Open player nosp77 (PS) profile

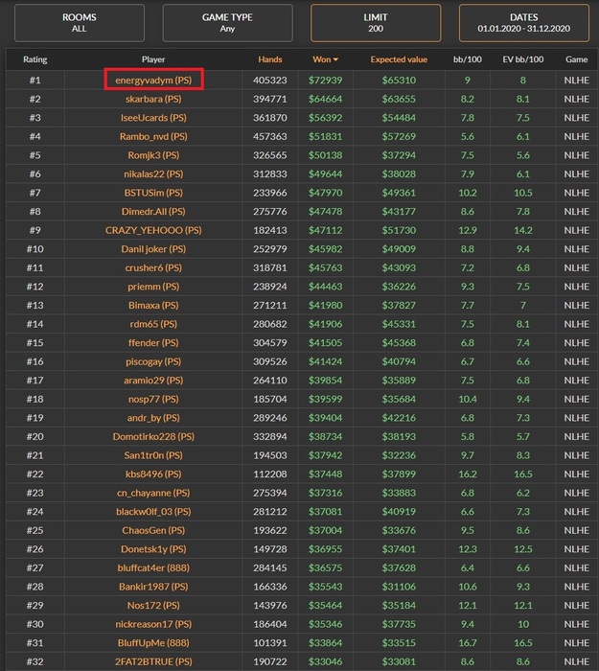tap(153, 400)
